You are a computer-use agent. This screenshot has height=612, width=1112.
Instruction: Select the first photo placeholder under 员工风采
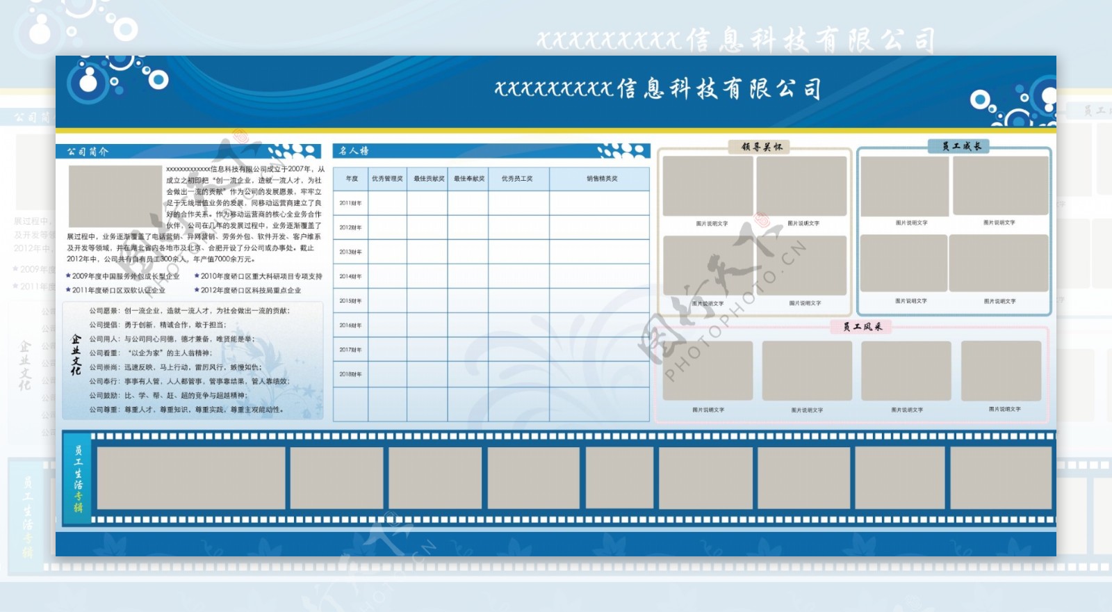click(708, 370)
